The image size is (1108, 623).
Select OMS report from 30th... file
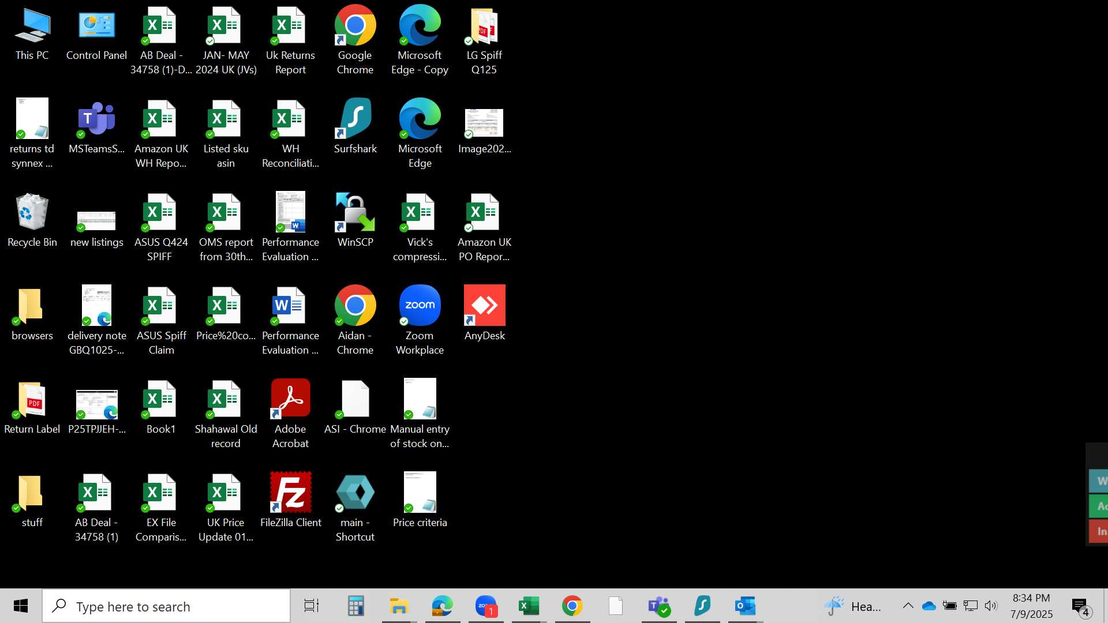226,227
